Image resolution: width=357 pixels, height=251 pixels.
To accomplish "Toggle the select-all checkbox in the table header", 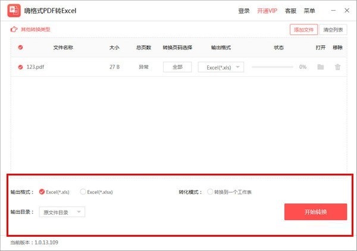I will point(20,48).
